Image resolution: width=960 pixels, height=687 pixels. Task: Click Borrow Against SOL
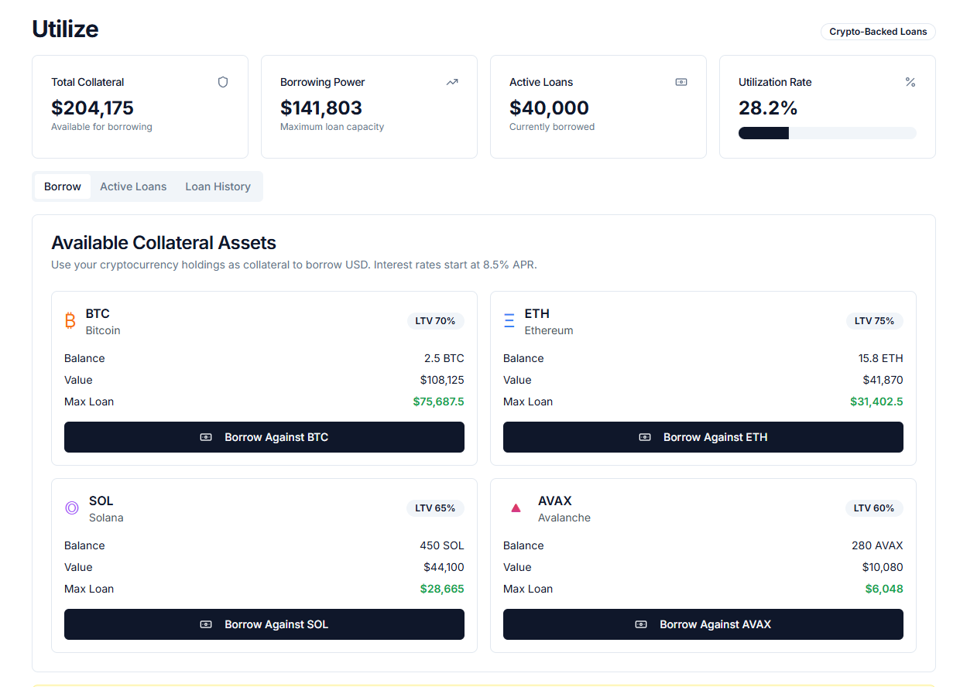pos(264,624)
